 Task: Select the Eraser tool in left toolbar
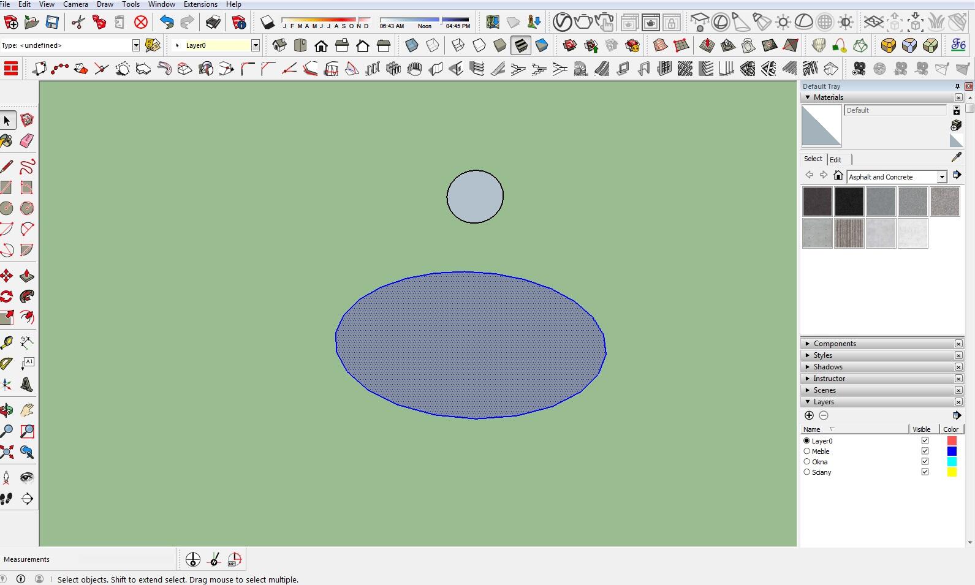[x=27, y=141]
